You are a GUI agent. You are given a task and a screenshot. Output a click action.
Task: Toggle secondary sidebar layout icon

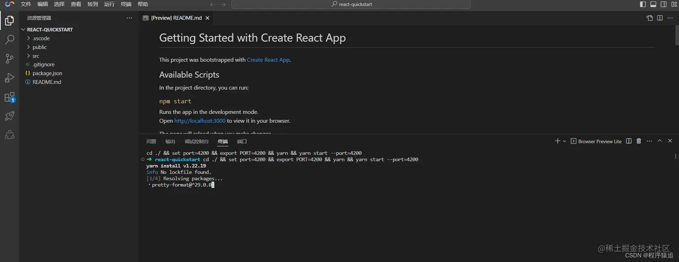(x=663, y=4)
